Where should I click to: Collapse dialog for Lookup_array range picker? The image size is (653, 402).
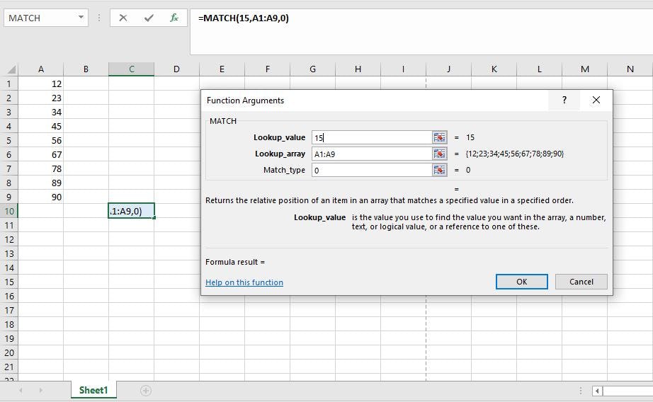coord(439,154)
